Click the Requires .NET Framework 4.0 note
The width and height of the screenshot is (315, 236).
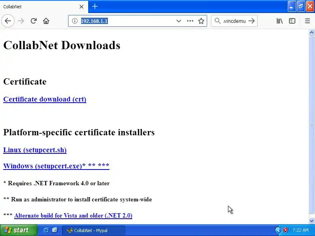tap(56, 183)
